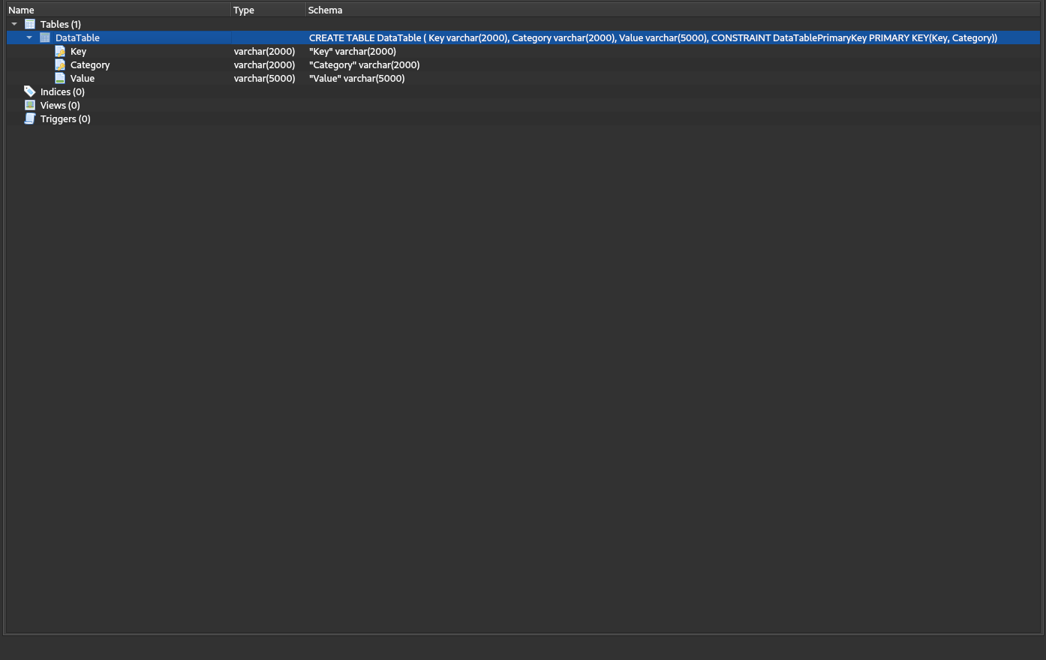Screen dimensions: 1046x660
Task: Select the Key column row label
Action: [78, 51]
